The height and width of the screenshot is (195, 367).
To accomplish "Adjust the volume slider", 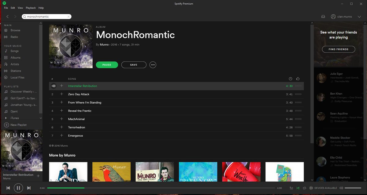I will pos(353,188).
